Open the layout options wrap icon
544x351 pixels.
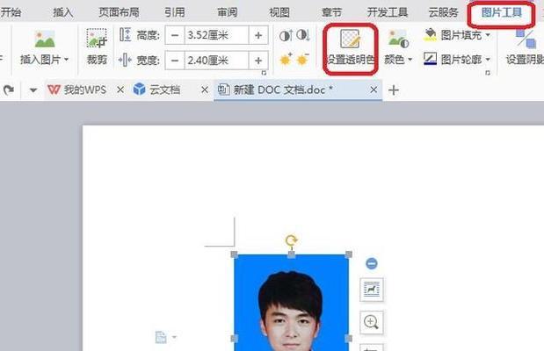(x=372, y=289)
